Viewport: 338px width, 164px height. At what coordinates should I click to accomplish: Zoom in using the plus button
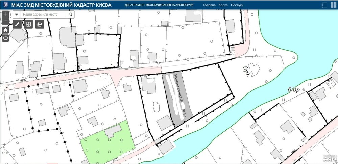(x=5, y=14)
